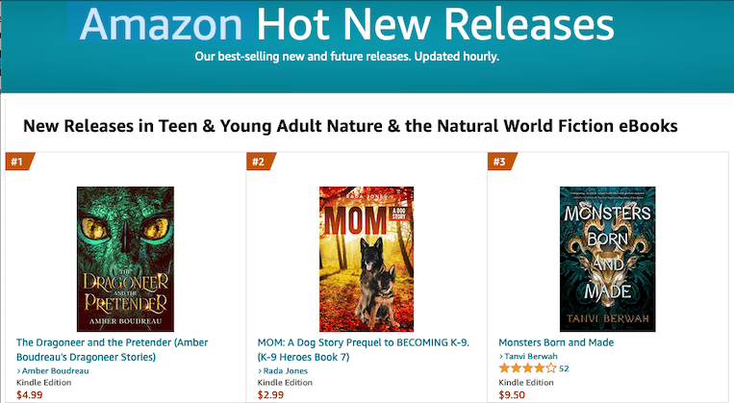Screen dimensions: 734x403
Task: Click The Dragoneer and the Pretender title link
Action: coord(112,350)
